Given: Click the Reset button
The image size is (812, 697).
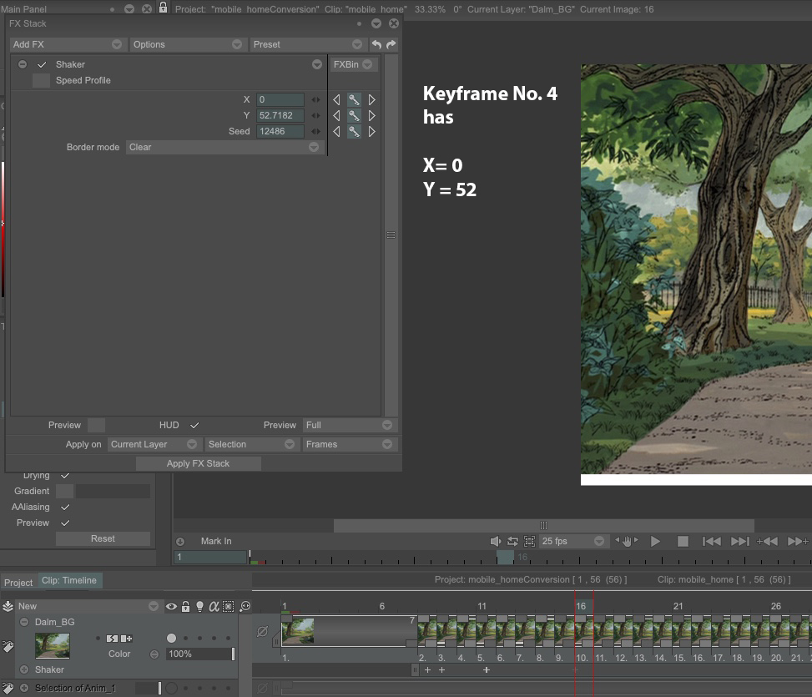Looking at the screenshot, I should tap(103, 538).
